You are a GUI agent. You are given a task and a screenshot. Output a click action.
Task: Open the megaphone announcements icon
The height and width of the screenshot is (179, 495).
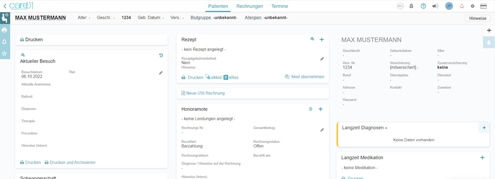tap(435, 6)
